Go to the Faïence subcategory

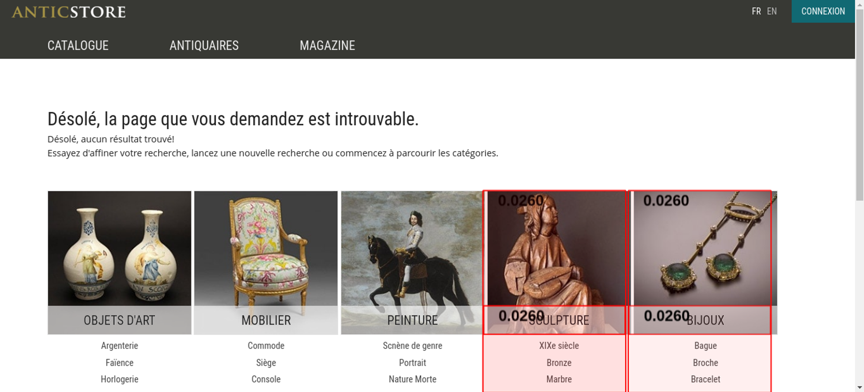point(120,363)
